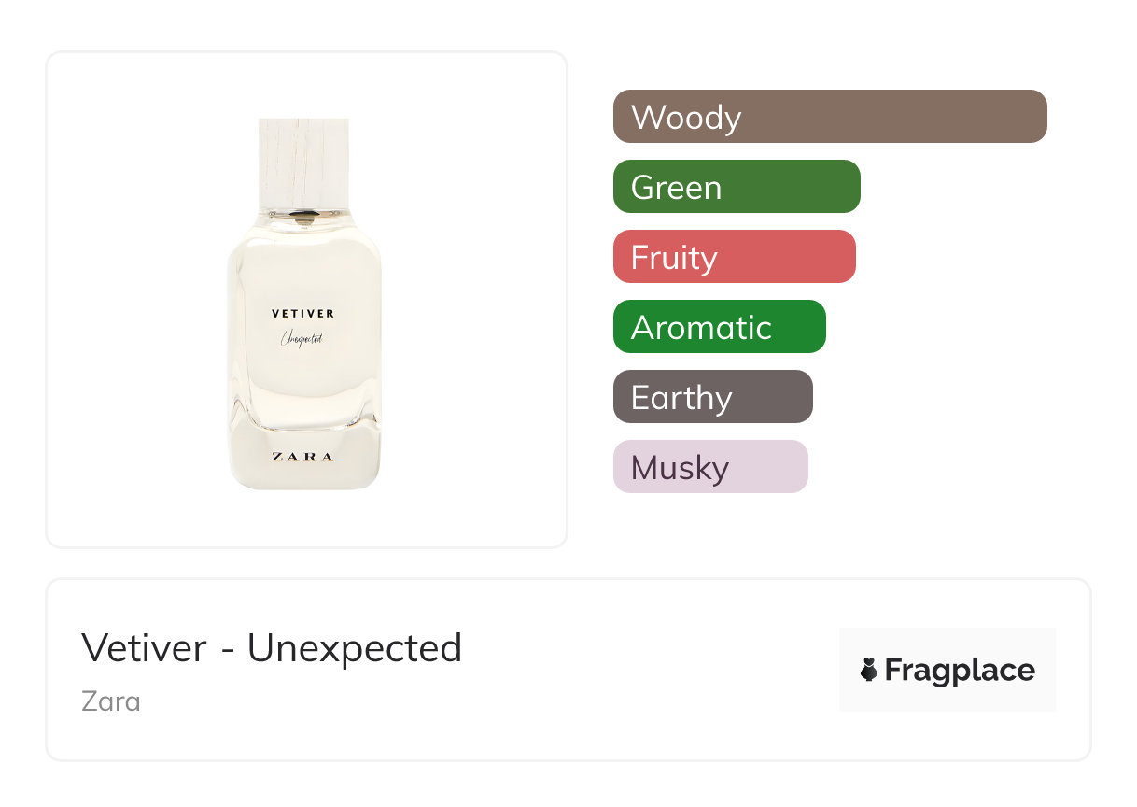Screen dimensions: 1137x807
Task: Click the bottle's metal spray collar
Action: pyautogui.click(x=304, y=217)
